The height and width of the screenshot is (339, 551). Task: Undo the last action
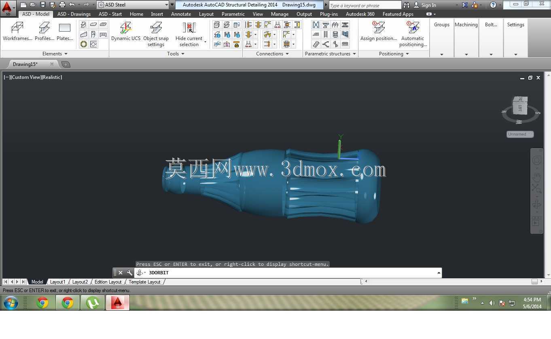click(72, 5)
